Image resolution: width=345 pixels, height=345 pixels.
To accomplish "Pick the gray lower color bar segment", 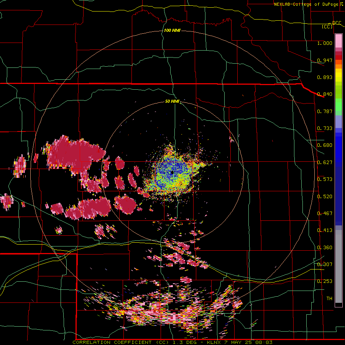I will (x=338, y=266).
